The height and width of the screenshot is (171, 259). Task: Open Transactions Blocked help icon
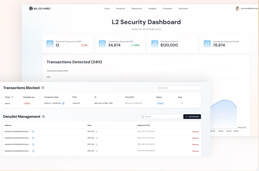[x=43, y=88]
